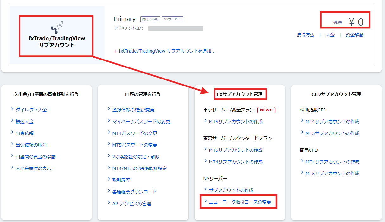This screenshot has width=385, height=222.
Task: Create MT5 sub-account under 東京サーバー/裁量プラン
Action: 235,122
